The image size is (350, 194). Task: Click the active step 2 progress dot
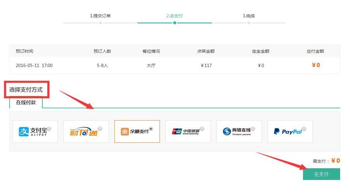tap(175, 23)
